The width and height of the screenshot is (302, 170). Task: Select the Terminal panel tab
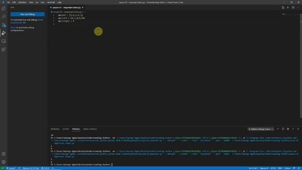click(76, 129)
